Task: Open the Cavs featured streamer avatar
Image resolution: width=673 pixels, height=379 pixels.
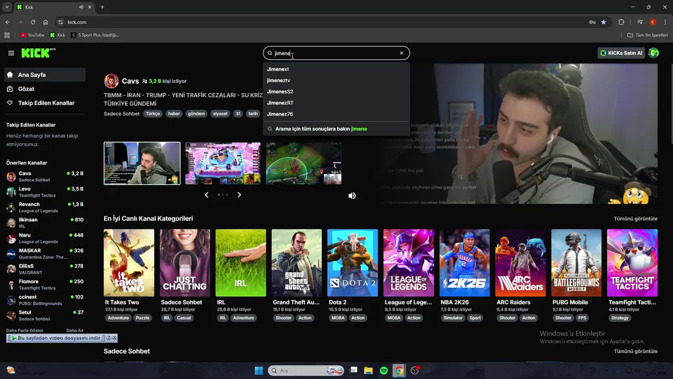Action: (111, 81)
